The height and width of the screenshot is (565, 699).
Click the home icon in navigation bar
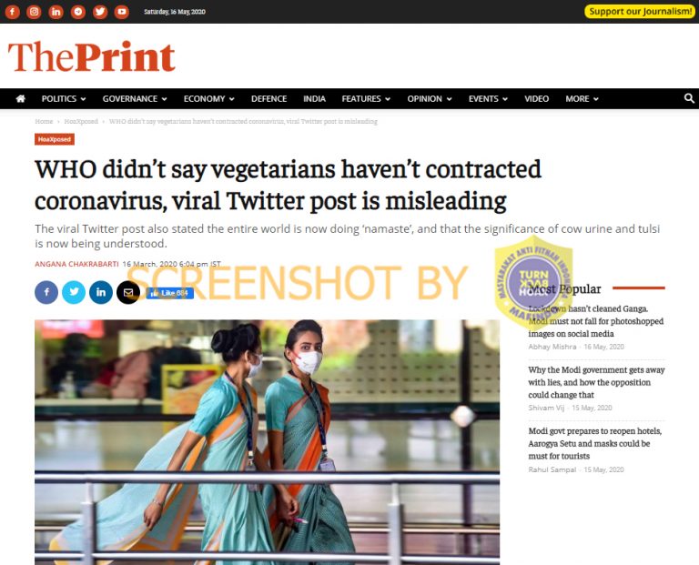click(21, 98)
